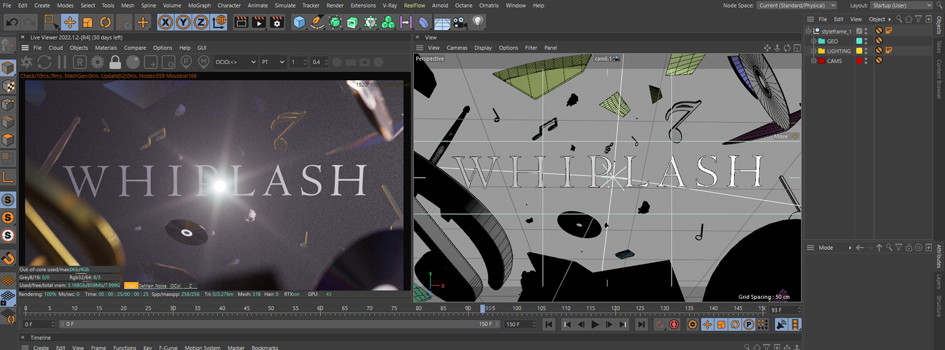Toggle X axis lock

click(165, 22)
